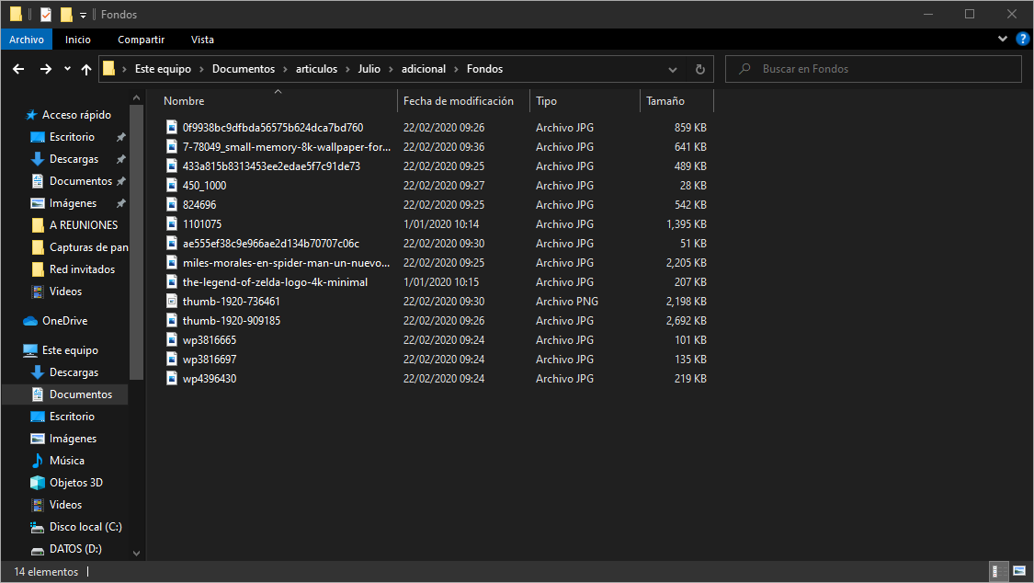This screenshot has width=1034, height=583.
Task: Switch to details view layout
Action: pyautogui.click(x=997, y=572)
